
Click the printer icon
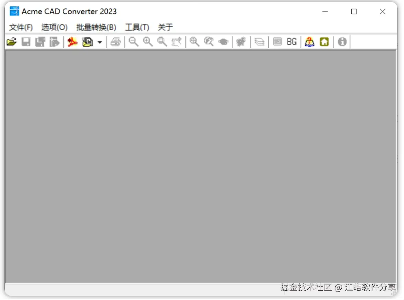(x=115, y=42)
